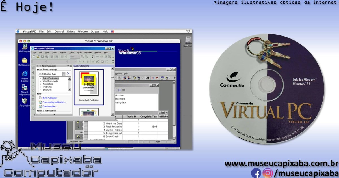
Task: Select the Mac OS disk icon
Action: point(188,41)
